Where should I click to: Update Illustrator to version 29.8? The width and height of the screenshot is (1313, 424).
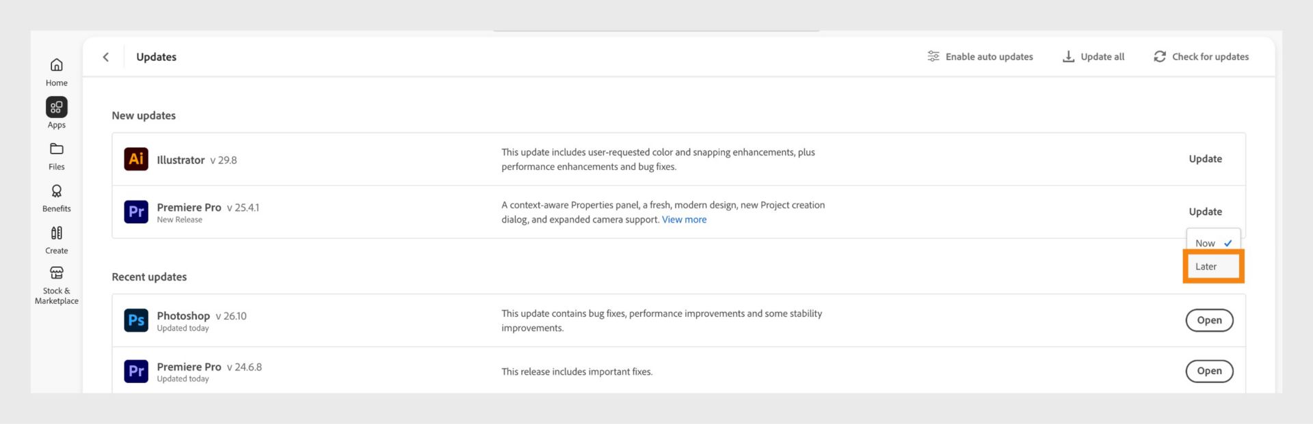point(1206,158)
